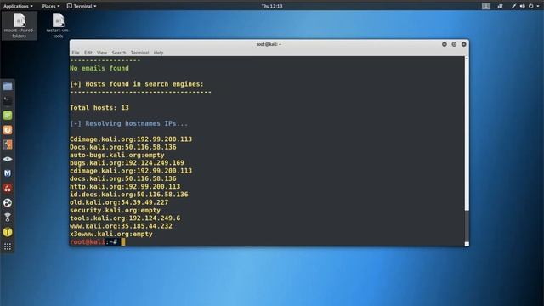Screen dimensions: 544x306
Task: Open the Terminal app menu in top bar
Action: [x=82, y=6]
